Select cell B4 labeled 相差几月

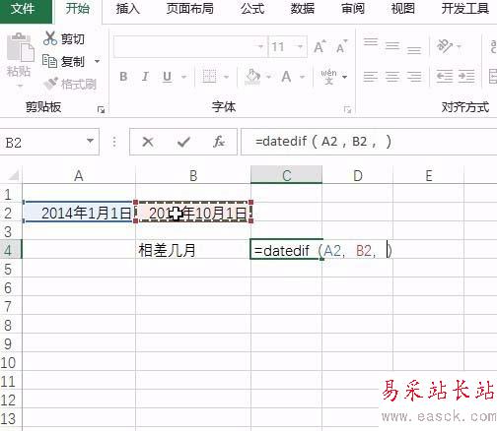193,249
